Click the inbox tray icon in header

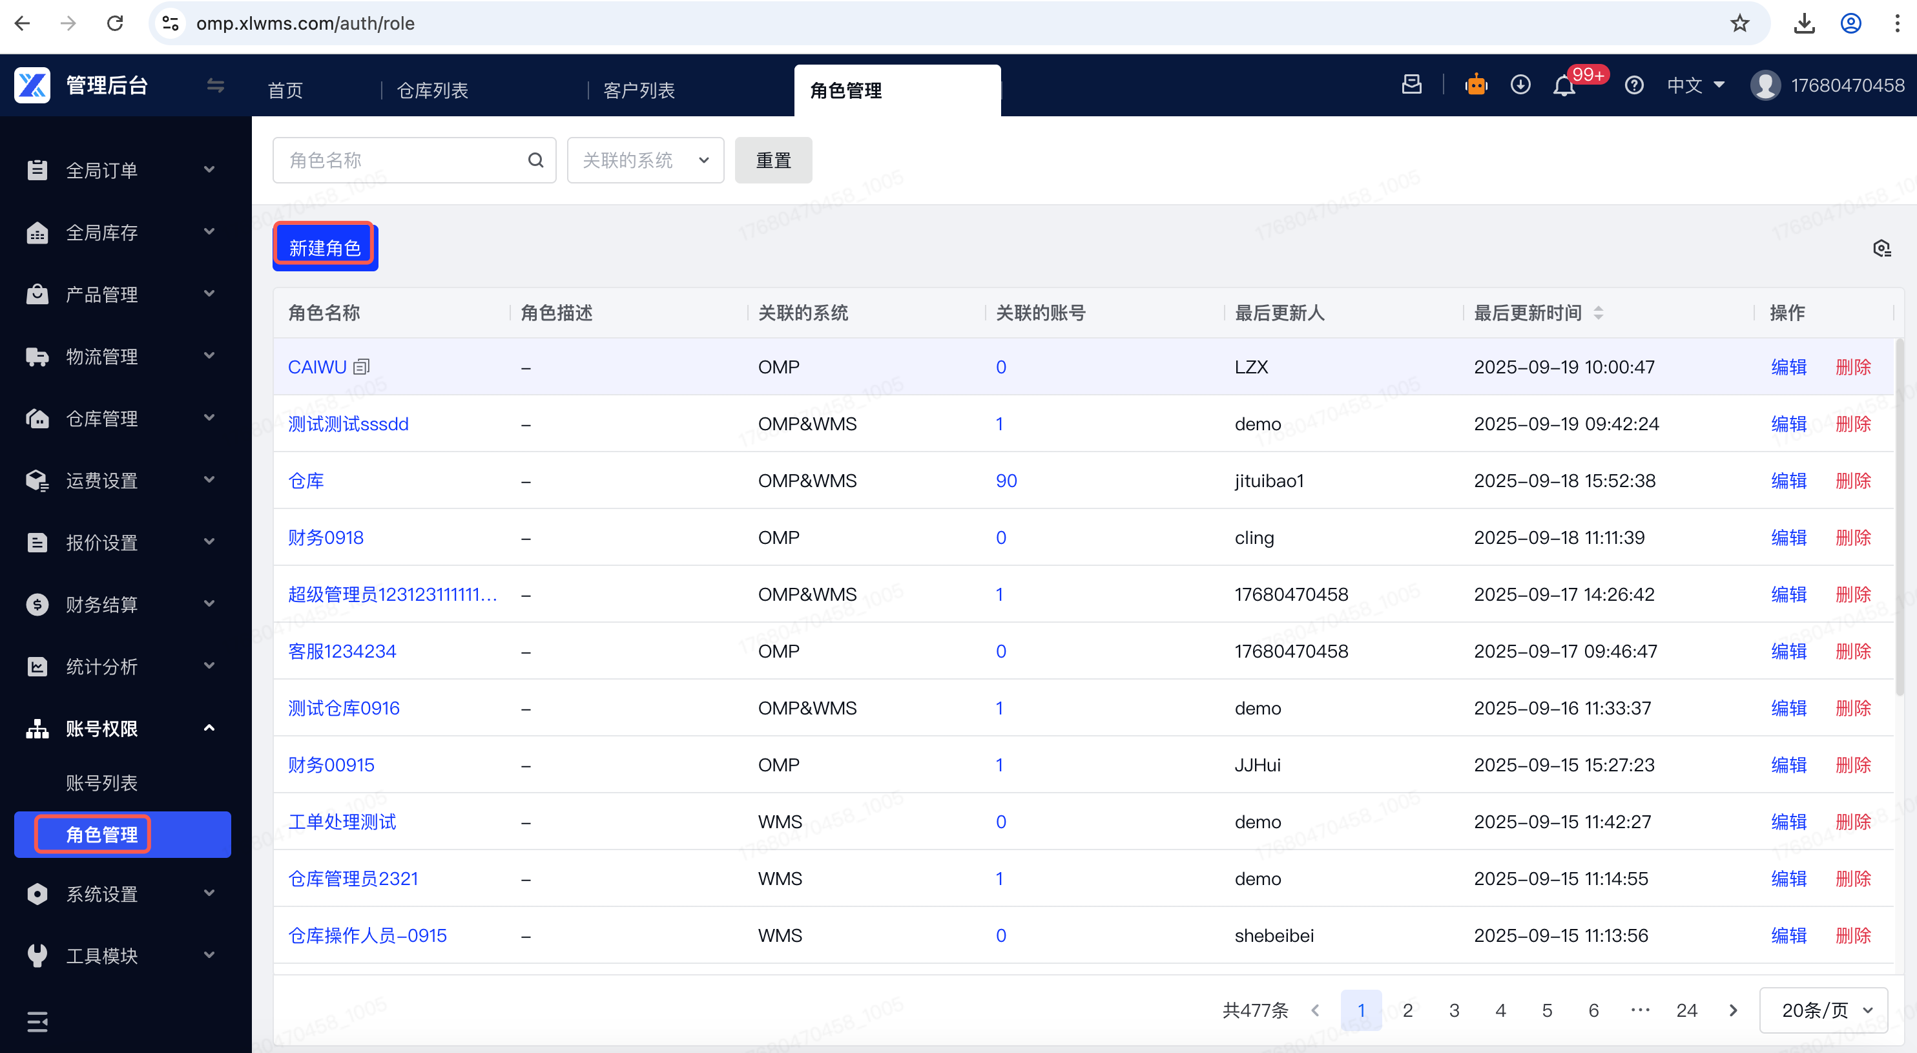pos(1411,85)
